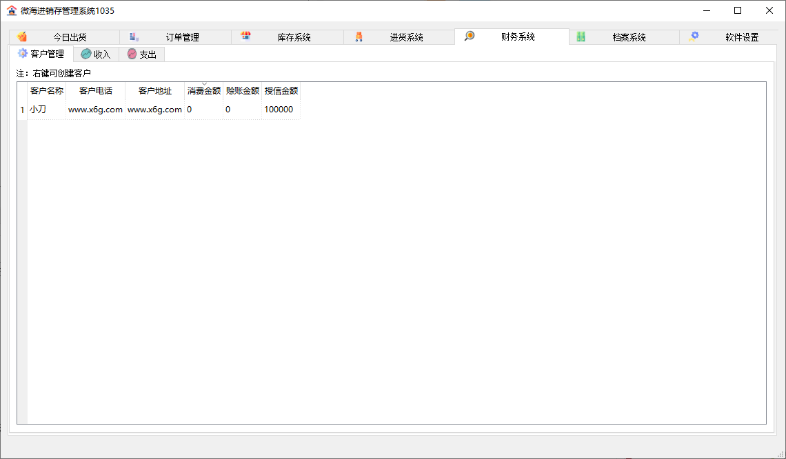
Task: Click the app house icon in title bar
Action: click(11, 10)
